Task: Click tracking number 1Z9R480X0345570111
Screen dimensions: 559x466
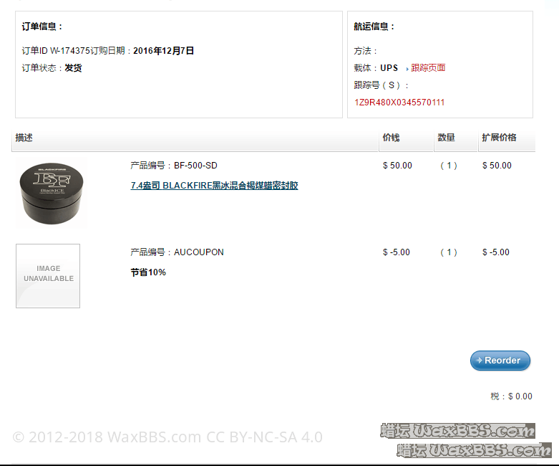Action: click(399, 103)
